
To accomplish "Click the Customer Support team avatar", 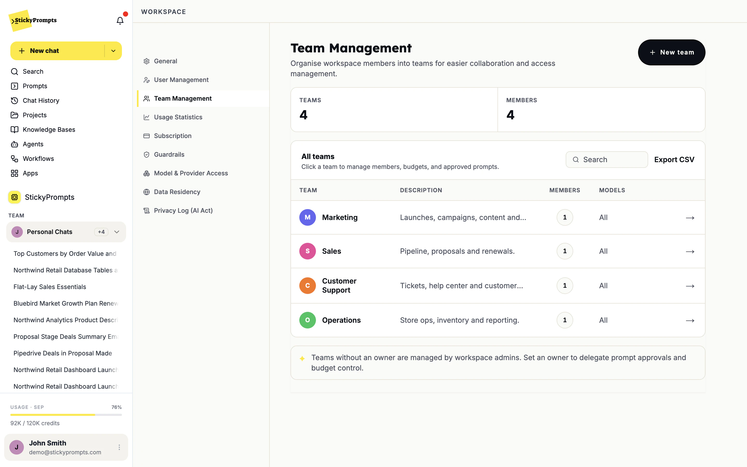I will tap(307, 286).
